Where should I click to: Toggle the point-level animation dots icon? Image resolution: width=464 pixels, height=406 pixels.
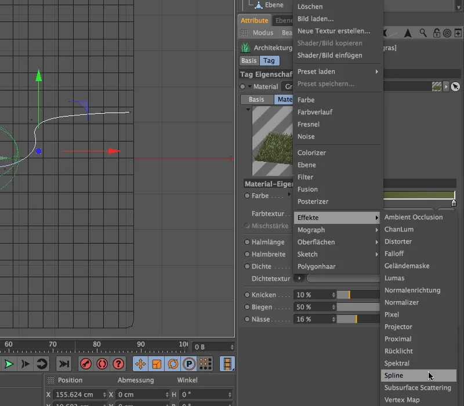pos(205,364)
